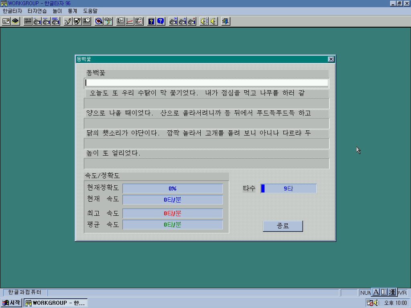Click the pencil scribble toolbar icon

pyautogui.click(x=68, y=21)
